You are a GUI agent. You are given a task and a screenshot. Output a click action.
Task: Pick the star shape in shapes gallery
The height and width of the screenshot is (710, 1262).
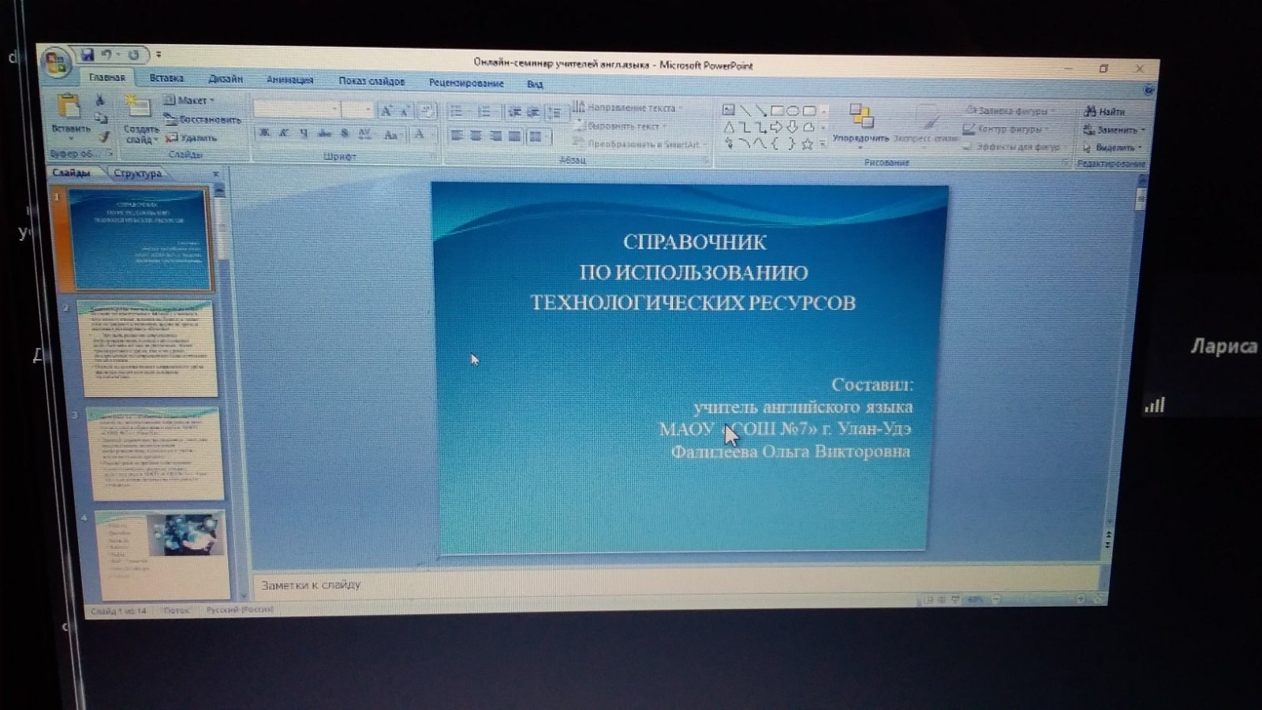click(x=807, y=144)
